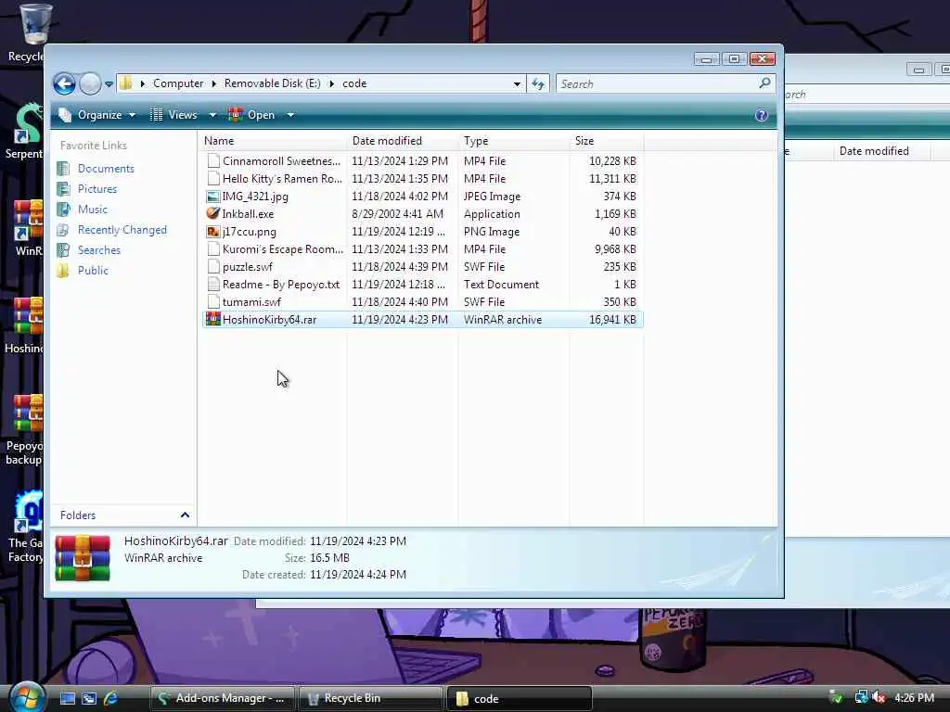Expand the address bar history dropdown
The width and height of the screenshot is (950, 712).
(x=517, y=83)
